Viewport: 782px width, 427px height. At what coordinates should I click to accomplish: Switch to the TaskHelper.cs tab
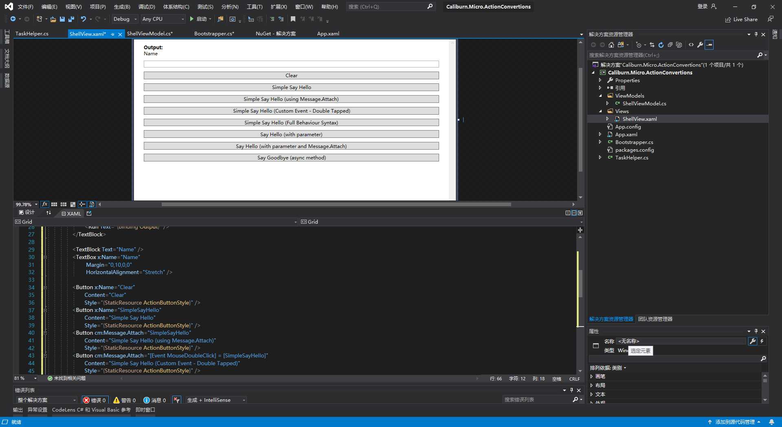pyautogui.click(x=32, y=34)
